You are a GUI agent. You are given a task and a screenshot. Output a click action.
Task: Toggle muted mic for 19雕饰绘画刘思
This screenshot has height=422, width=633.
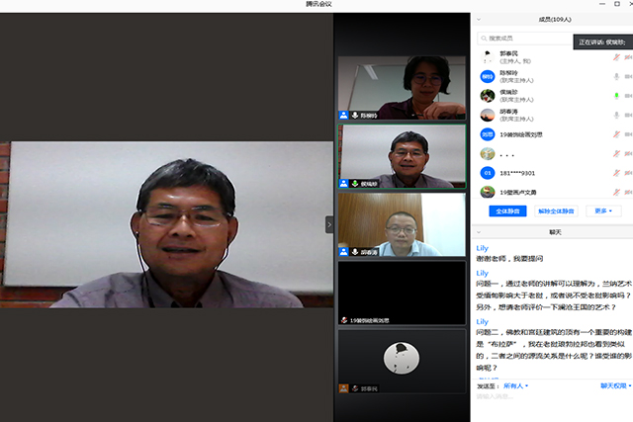coord(616,134)
